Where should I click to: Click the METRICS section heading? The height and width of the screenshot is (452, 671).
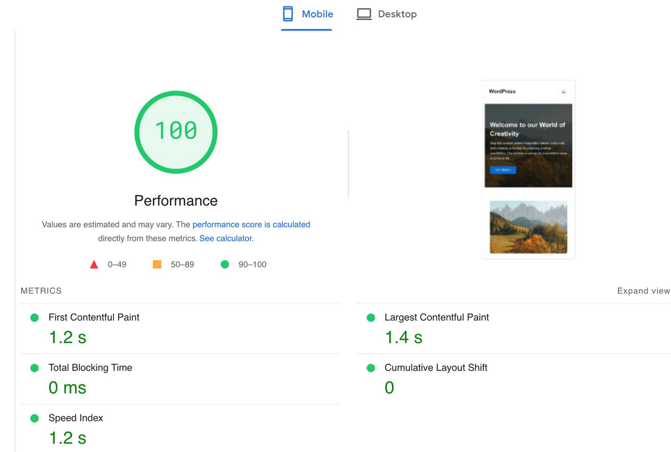tap(41, 291)
